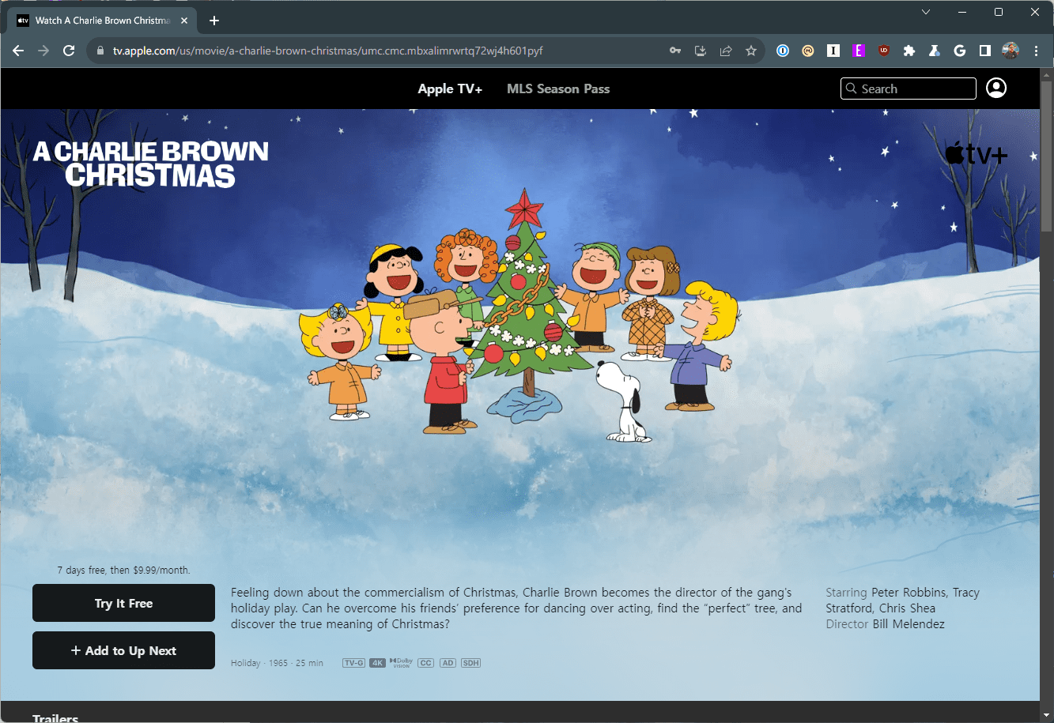The width and height of the screenshot is (1054, 723).
Task: Click the TV-G rating badge
Action: tap(354, 663)
